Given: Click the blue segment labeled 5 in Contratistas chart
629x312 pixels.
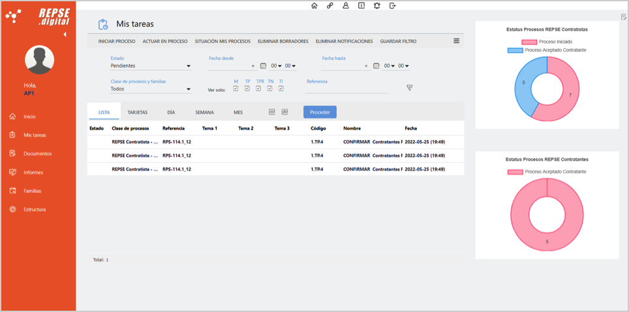Looking at the screenshot, I should tap(525, 83).
